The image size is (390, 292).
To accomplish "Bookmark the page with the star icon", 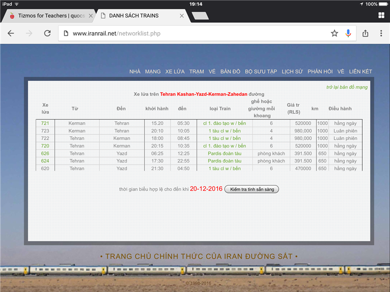I will click(334, 33).
